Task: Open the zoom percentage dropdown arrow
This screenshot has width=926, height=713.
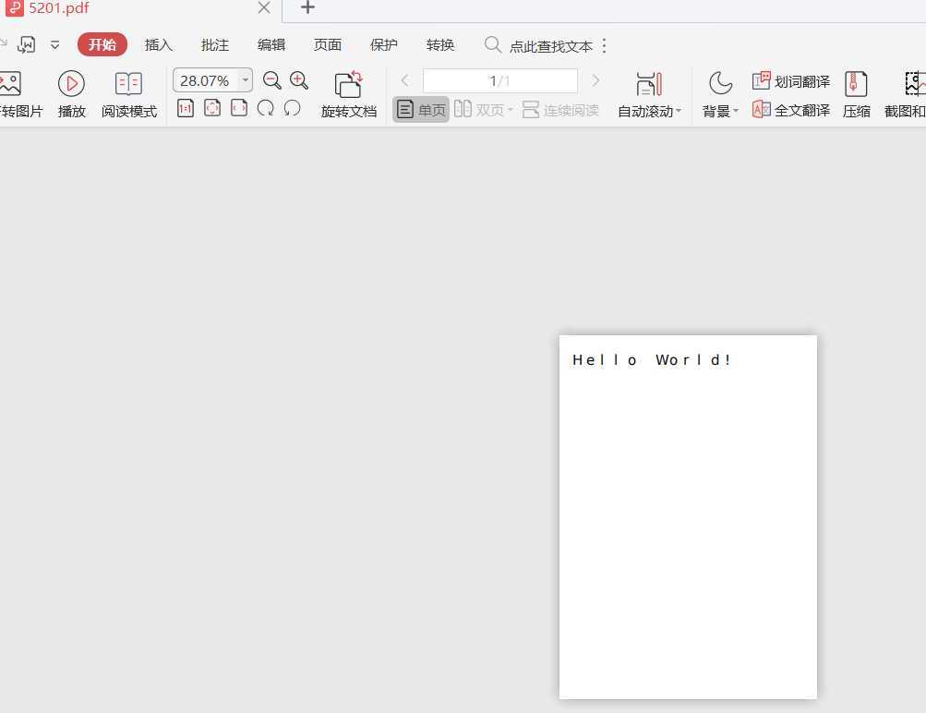Action: point(245,79)
